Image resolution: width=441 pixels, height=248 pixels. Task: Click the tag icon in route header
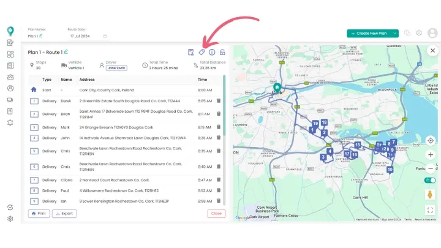(202, 52)
